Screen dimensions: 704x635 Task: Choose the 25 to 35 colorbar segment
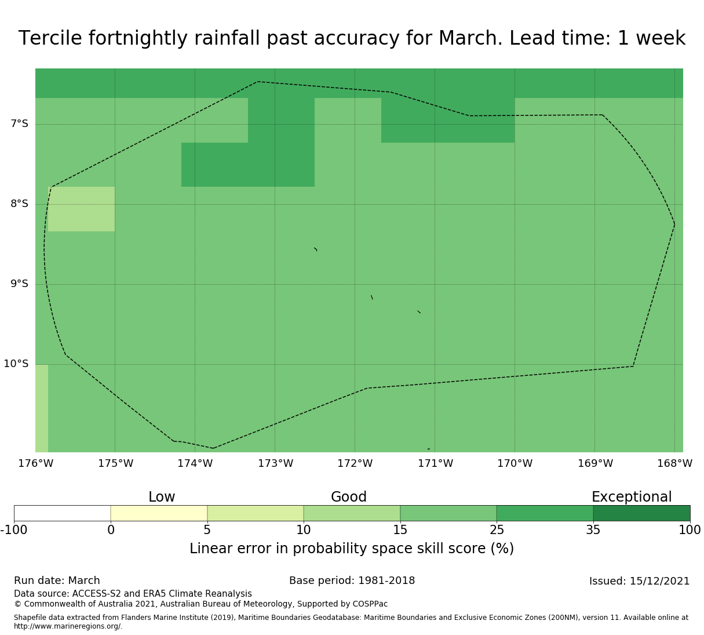click(545, 513)
